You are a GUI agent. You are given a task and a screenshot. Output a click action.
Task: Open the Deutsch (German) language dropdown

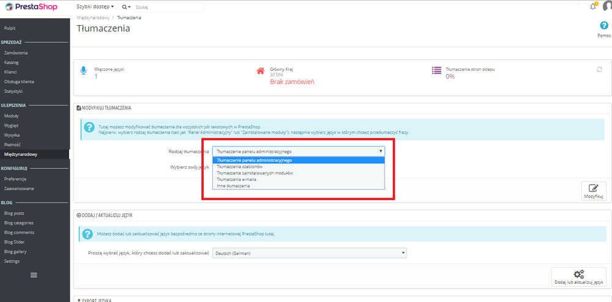(310, 253)
